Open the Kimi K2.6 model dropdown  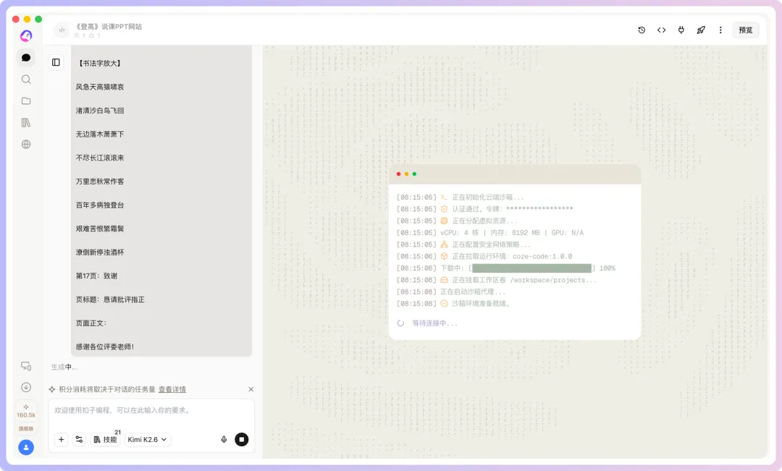coord(147,439)
